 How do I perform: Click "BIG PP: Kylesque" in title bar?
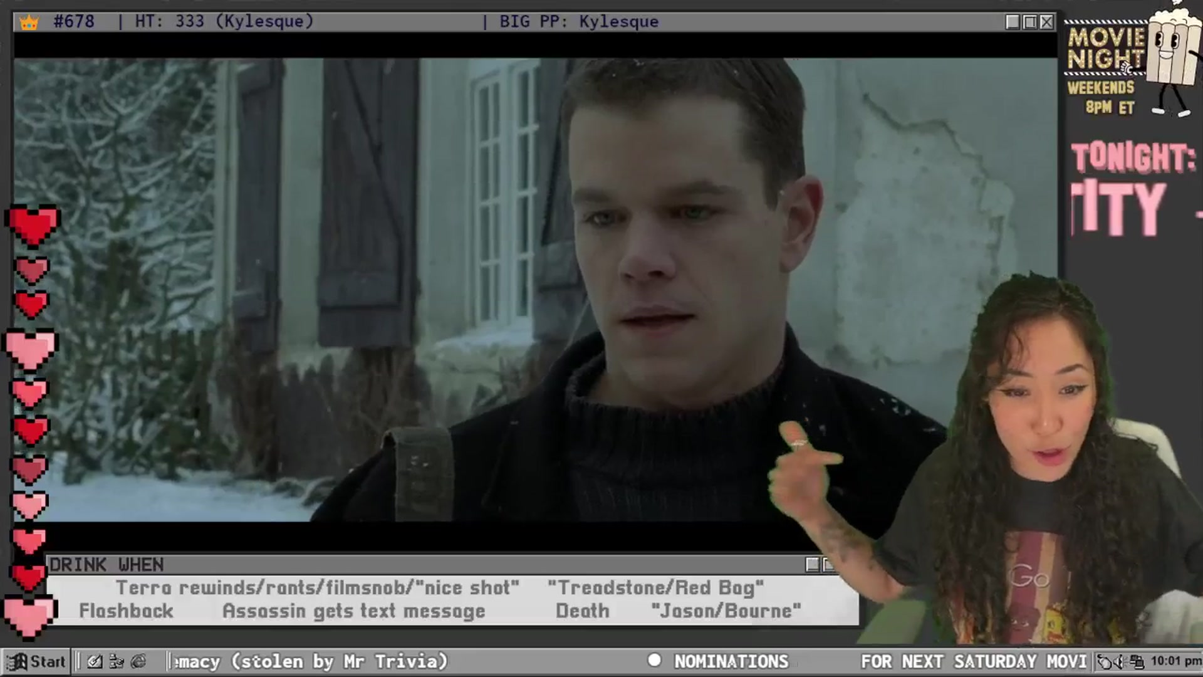(579, 21)
